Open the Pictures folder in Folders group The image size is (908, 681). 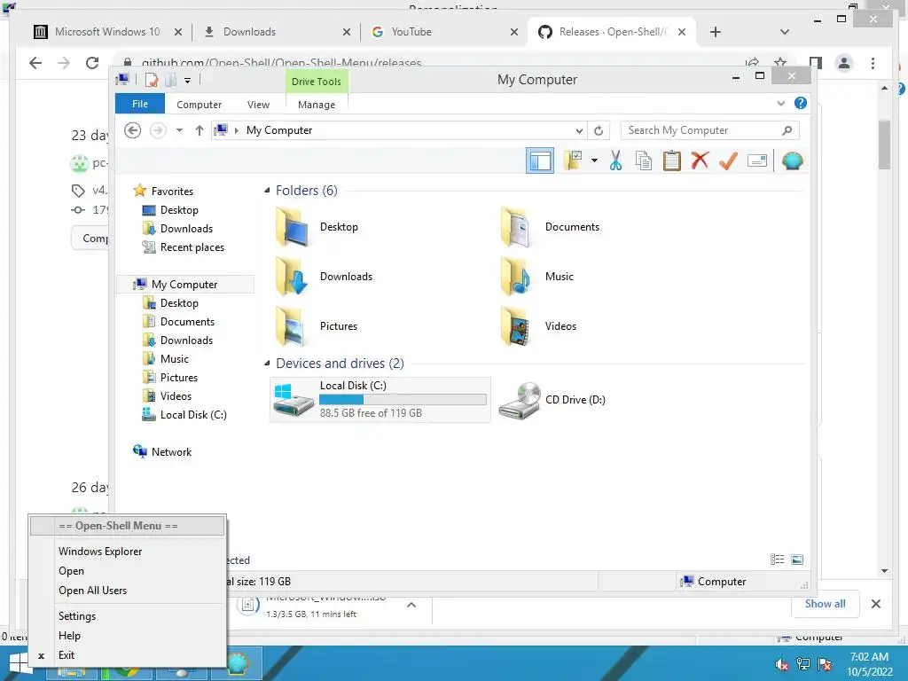pyautogui.click(x=317, y=326)
